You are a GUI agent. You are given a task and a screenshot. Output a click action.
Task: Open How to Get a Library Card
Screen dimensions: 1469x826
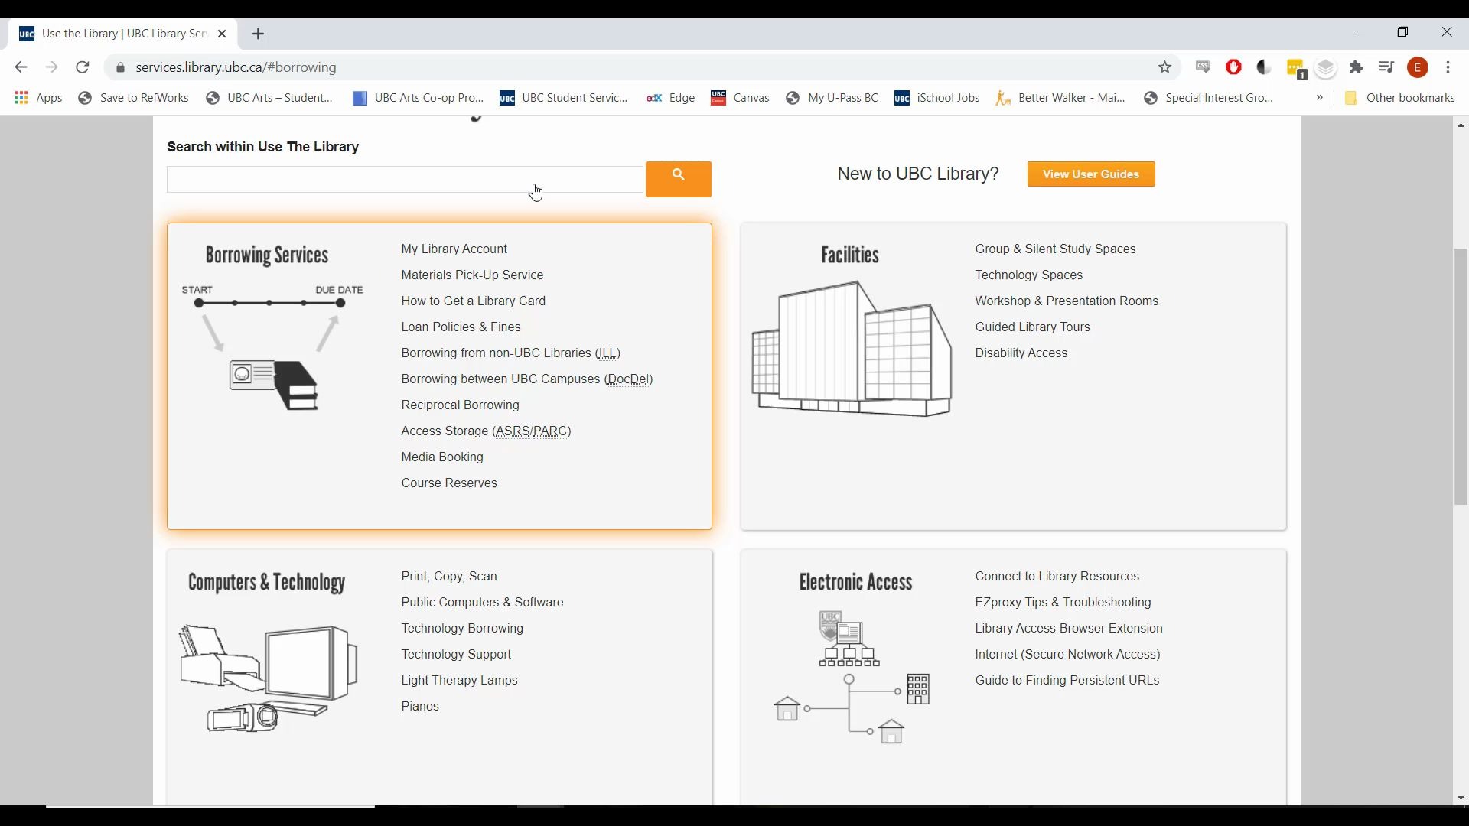pos(474,301)
